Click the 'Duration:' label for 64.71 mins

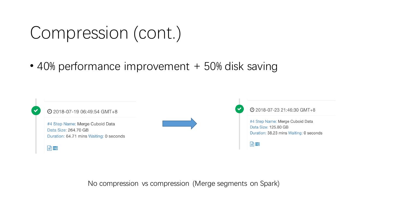56,136
